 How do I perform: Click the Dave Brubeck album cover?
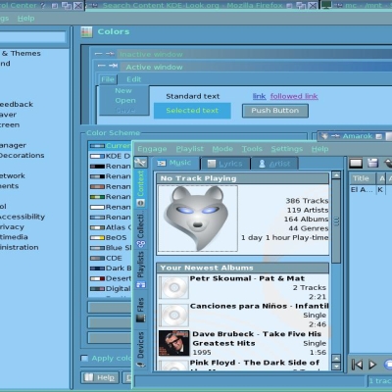[173, 343]
